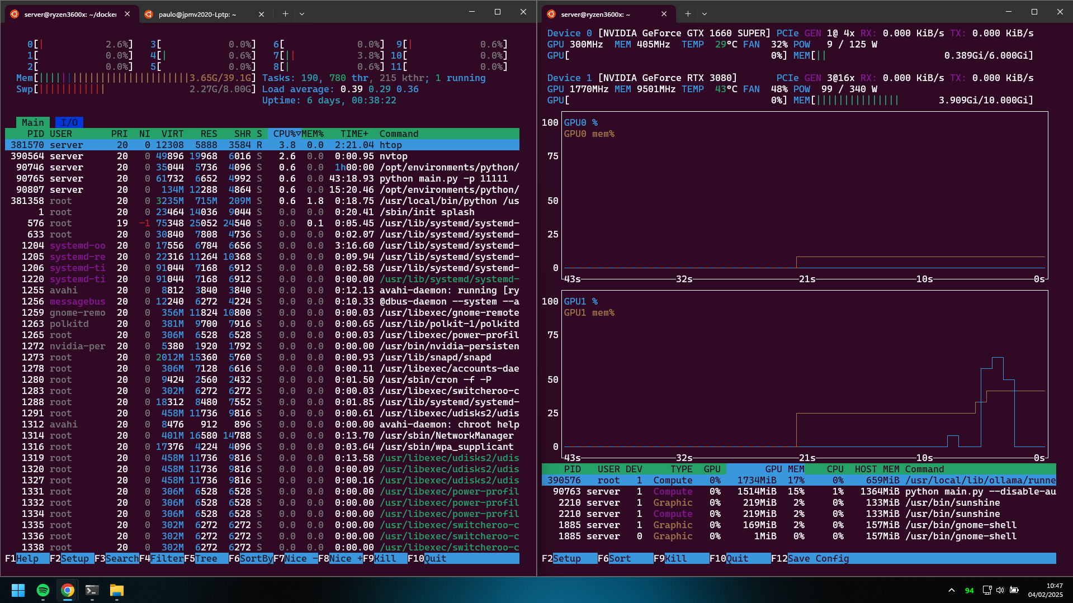
Task: Show hidden system tray icons
Action: (x=952, y=590)
